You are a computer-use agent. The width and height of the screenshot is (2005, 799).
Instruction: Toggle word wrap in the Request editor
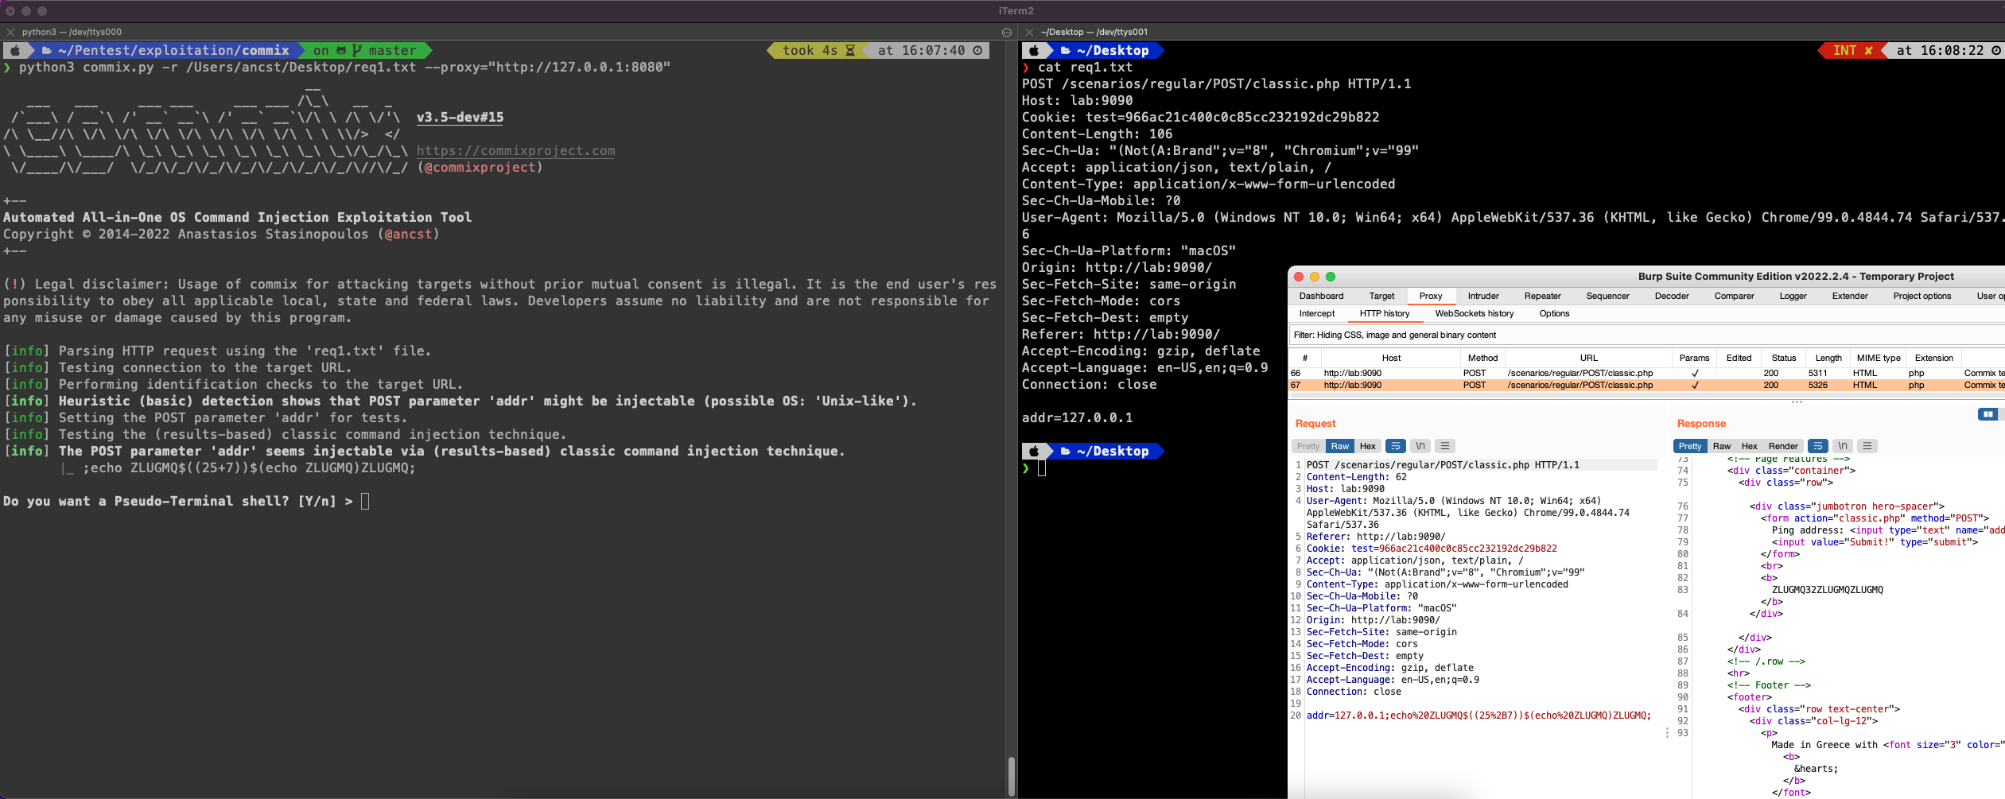coord(1396,446)
